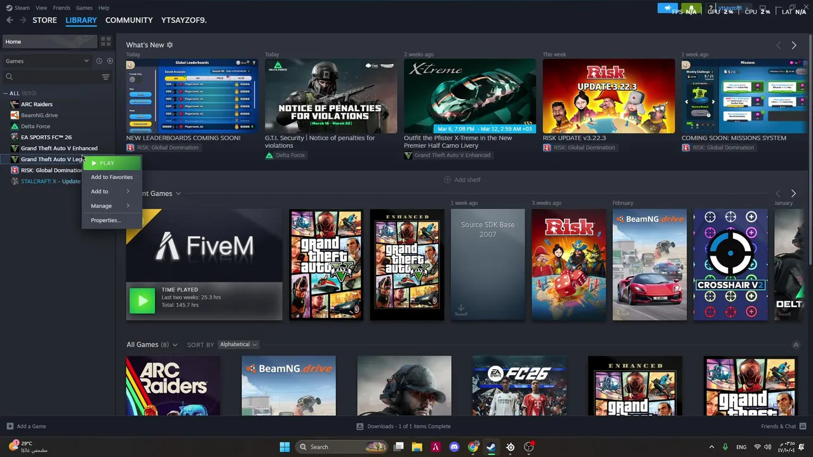The width and height of the screenshot is (813, 457).
Task: Select ARC Raiders in the game list
Action: (36, 104)
